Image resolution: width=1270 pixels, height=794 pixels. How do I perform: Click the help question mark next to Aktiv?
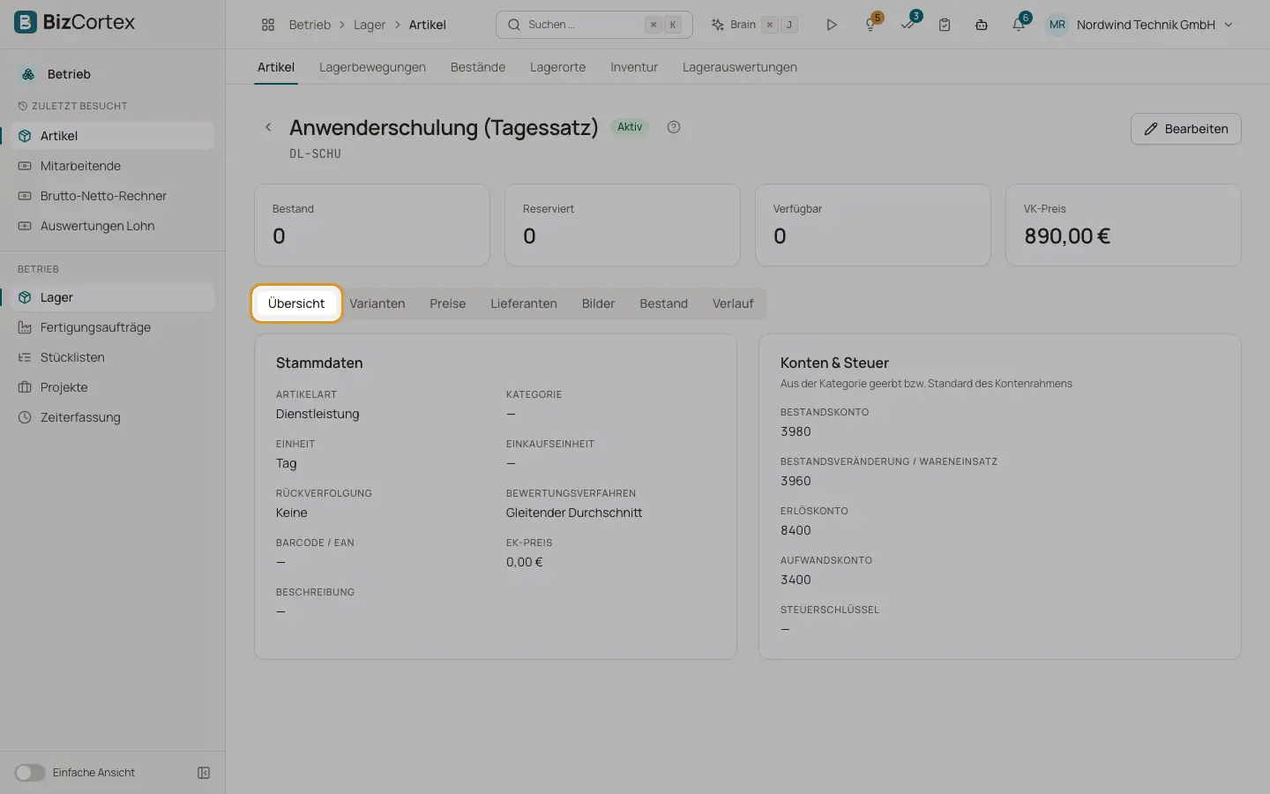click(x=674, y=127)
